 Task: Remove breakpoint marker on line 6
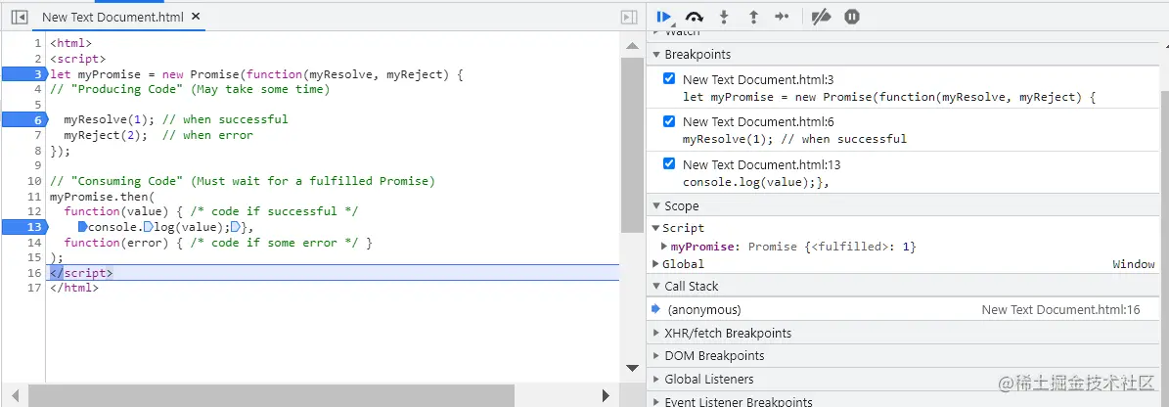click(23, 119)
